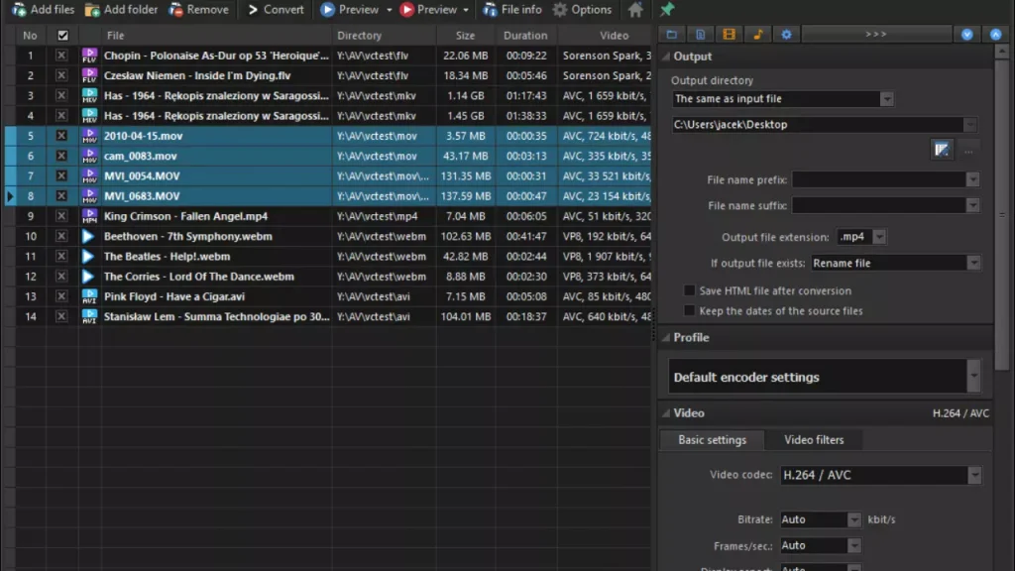1015x571 pixels.
Task: Click AVI icon of Stanisław Lem file
Action: pos(89,316)
